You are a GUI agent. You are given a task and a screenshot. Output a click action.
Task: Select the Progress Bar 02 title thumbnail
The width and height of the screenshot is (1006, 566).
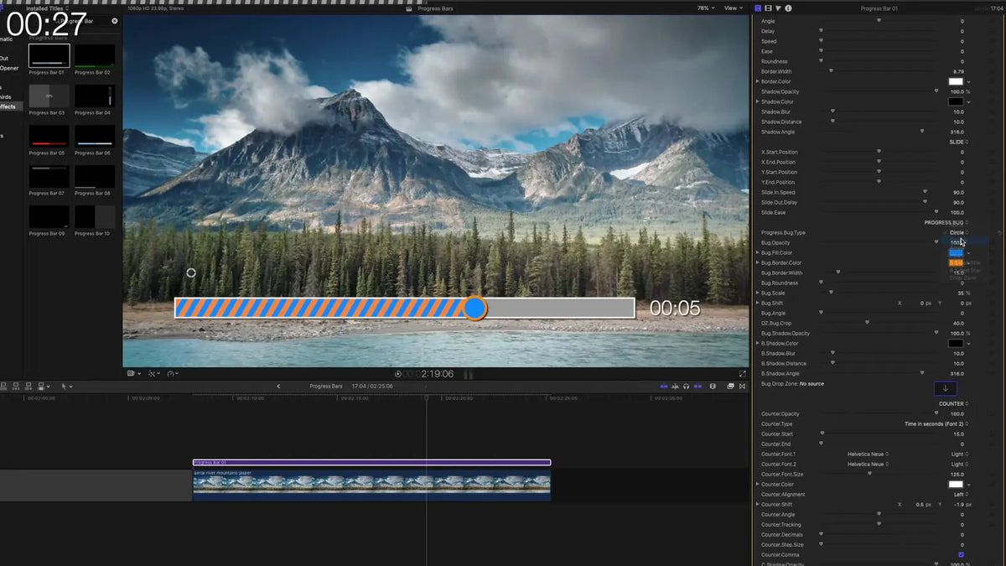(x=95, y=55)
